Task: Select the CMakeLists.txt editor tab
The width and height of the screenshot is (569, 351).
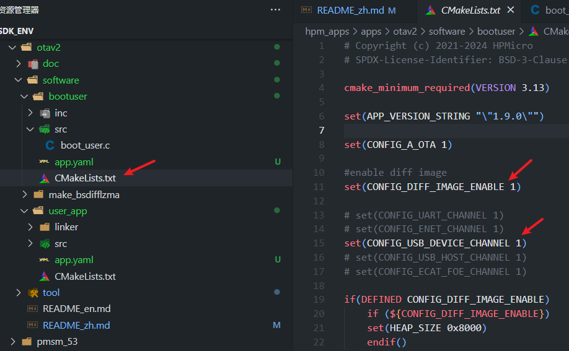Action: (x=470, y=10)
